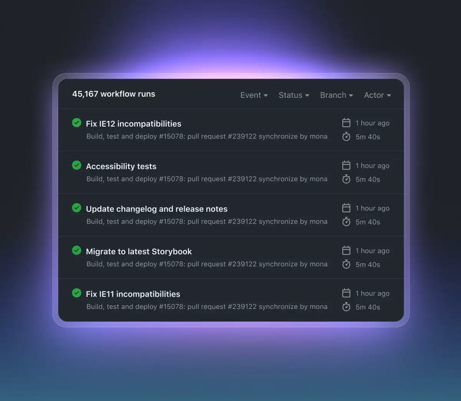Screen dimensions: 461x401
Task: Click '1 hour ago' in Migrate to Storybook row
Action: pos(372,251)
